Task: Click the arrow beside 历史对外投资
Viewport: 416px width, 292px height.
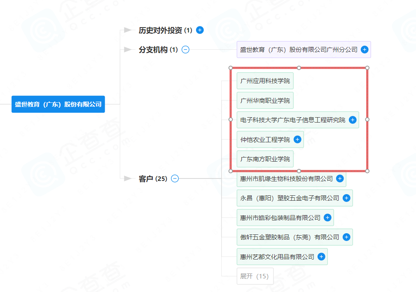Action: 128,30
